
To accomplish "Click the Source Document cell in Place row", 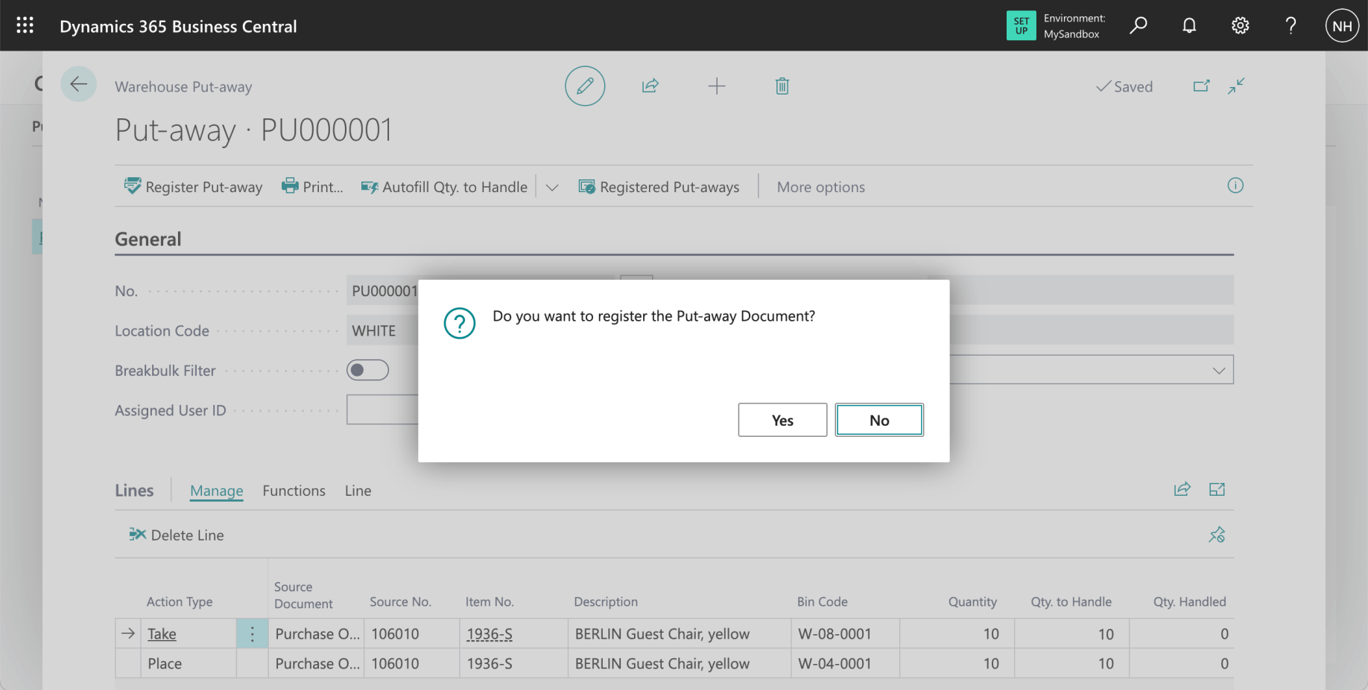I will point(316,663).
